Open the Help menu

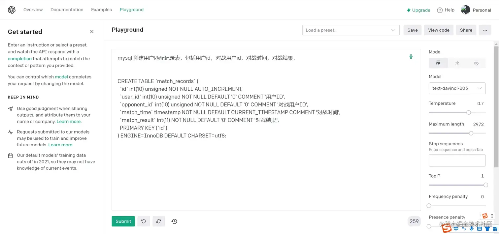coord(446,10)
